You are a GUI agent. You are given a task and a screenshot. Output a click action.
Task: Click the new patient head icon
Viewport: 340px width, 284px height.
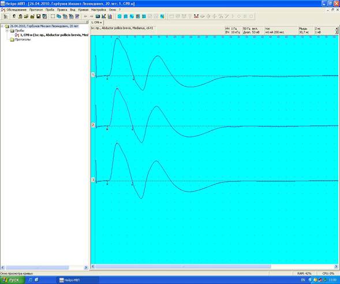point(14,17)
